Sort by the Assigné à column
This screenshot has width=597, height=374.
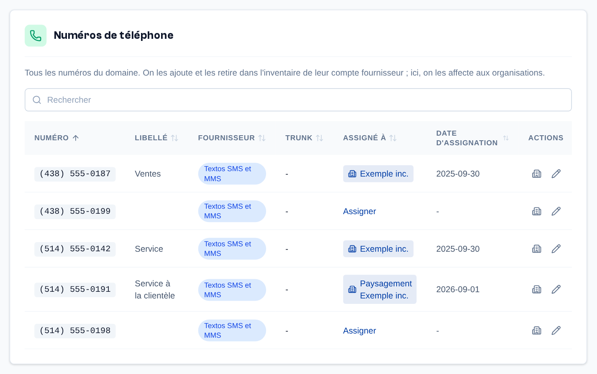click(370, 138)
